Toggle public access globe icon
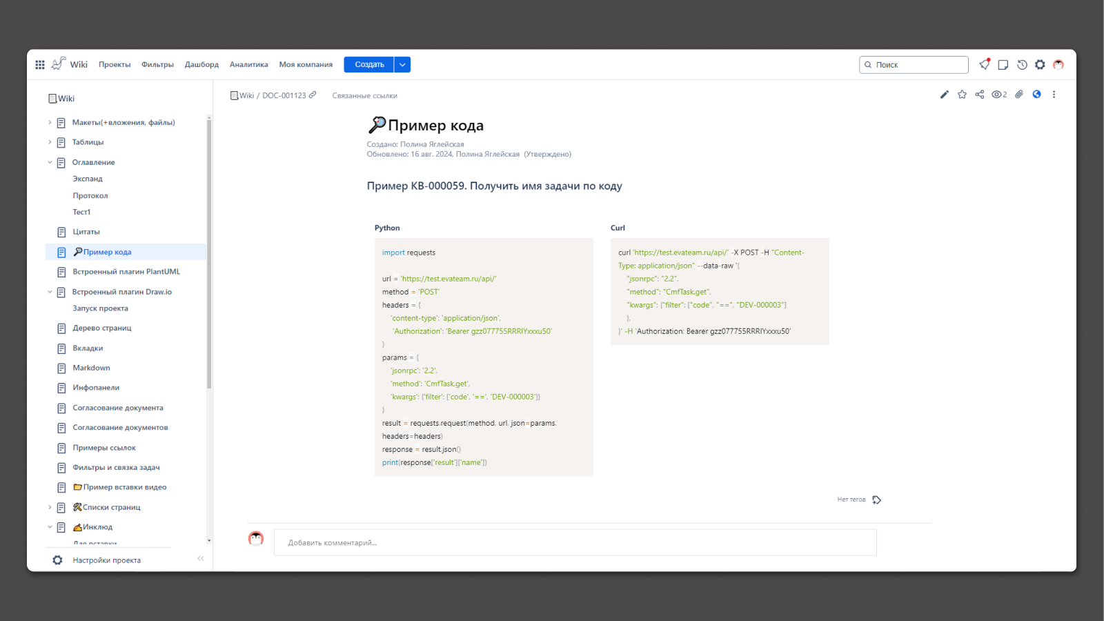Viewport: 1104px width, 621px height. pos(1036,95)
